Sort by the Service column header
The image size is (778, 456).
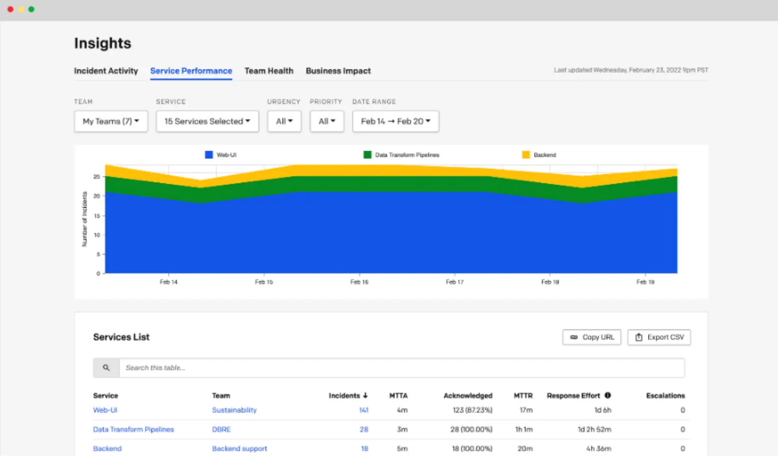106,395
